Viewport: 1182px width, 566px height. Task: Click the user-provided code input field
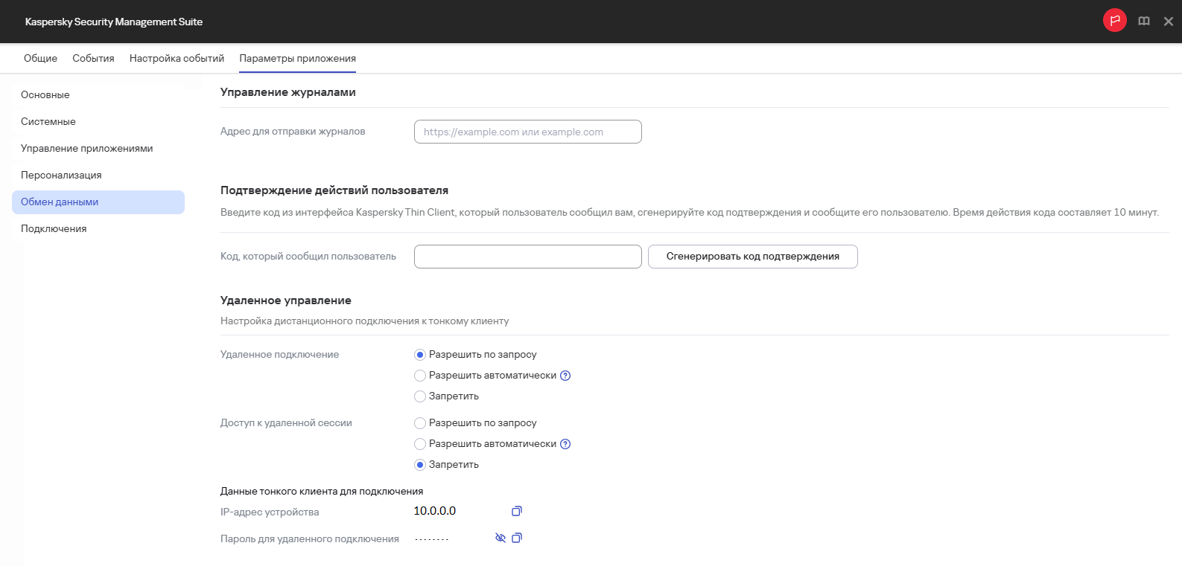click(x=527, y=257)
